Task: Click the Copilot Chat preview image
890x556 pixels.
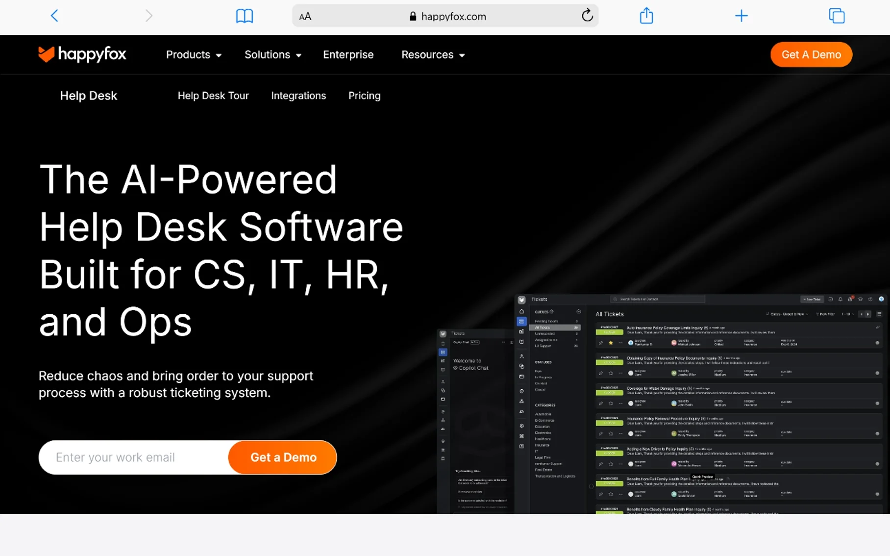Action: [x=475, y=422]
